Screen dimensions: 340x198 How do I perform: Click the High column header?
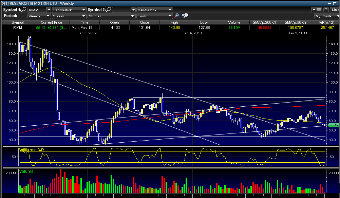(x=174, y=22)
